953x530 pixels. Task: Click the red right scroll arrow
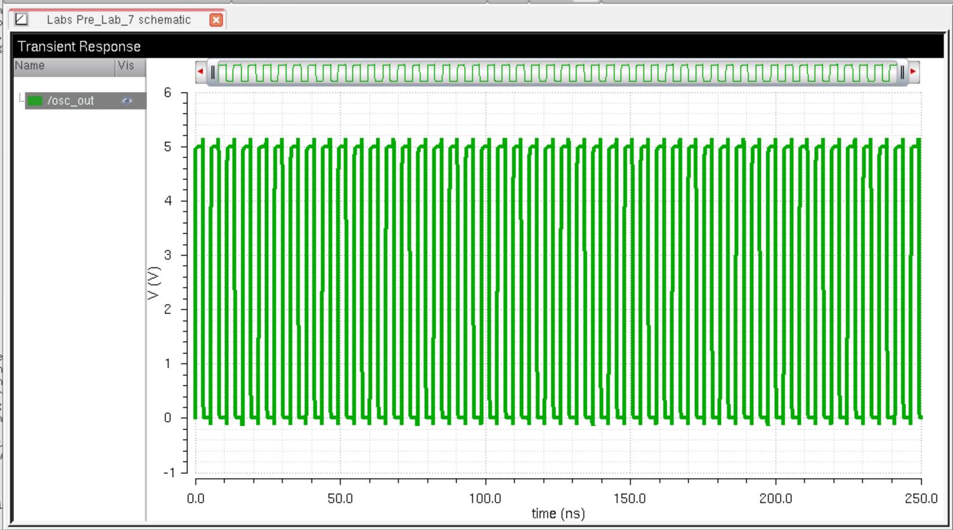click(914, 72)
